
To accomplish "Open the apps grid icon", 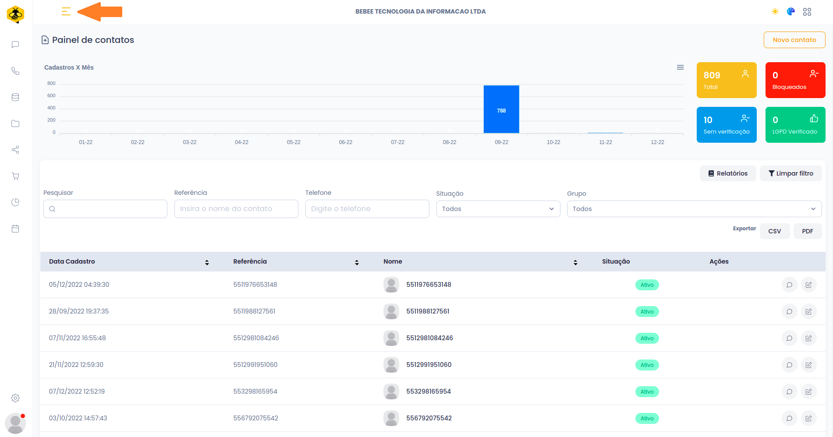I will [x=807, y=12].
